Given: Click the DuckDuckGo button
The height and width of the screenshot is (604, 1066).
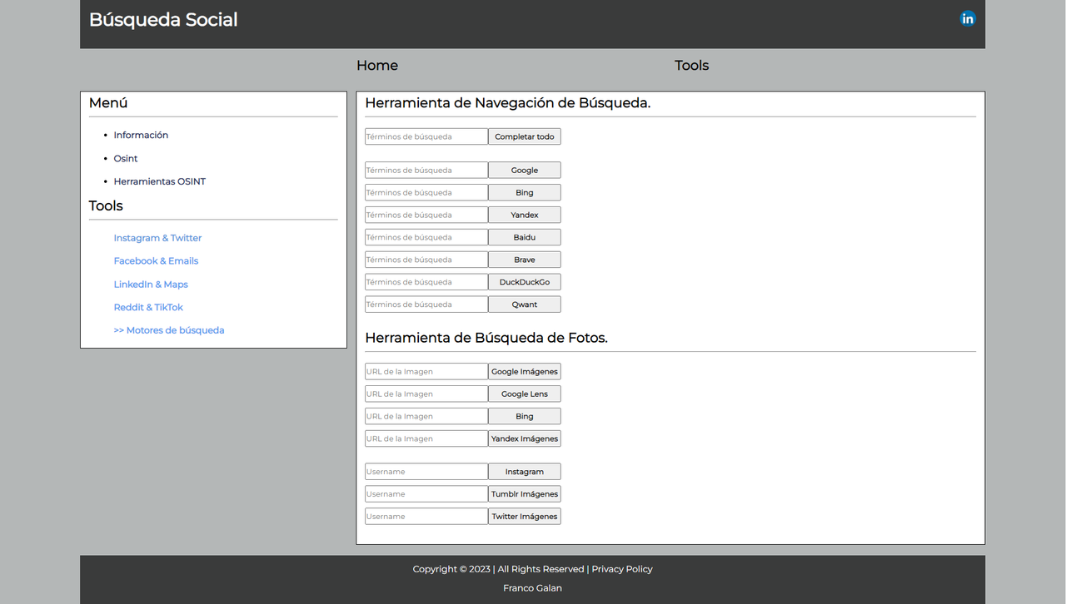Looking at the screenshot, I should pyautogui.click(x=525, y=282).
